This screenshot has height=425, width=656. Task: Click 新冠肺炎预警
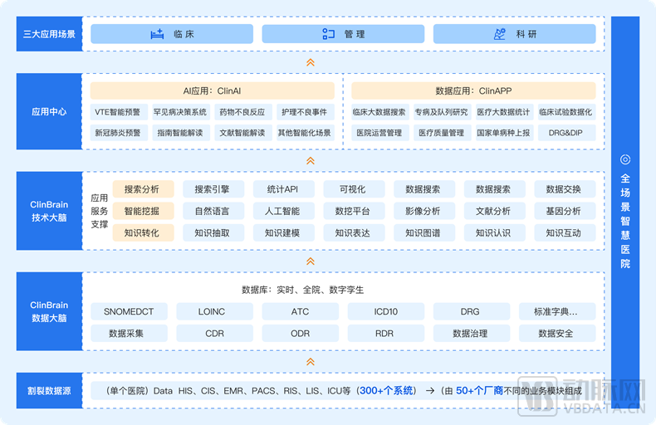tap(119, 133)
